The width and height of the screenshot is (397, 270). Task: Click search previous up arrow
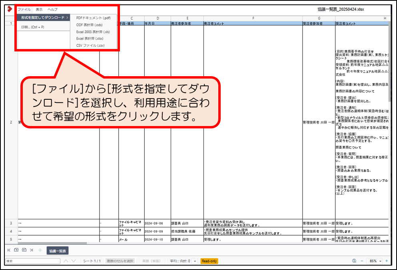pyautogui.click(x=66, y=261)
